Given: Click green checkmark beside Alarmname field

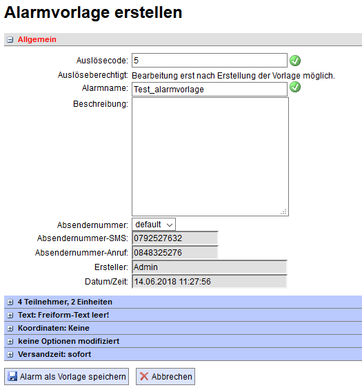Looking at the screenshot, I should coord(295,87).
